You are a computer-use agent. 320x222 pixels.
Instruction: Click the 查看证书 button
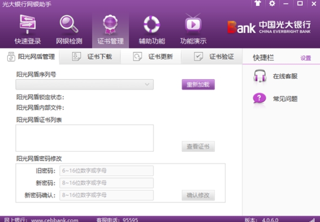(x=198, y=146)
